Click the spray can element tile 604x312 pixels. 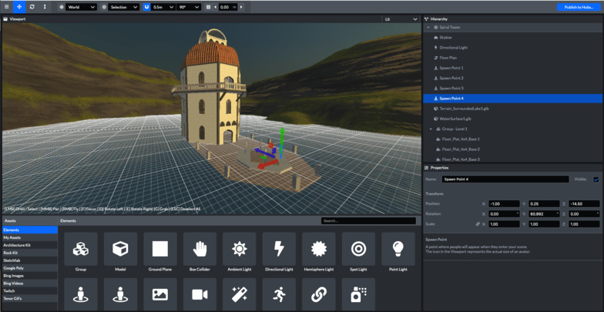click(359, 294)
